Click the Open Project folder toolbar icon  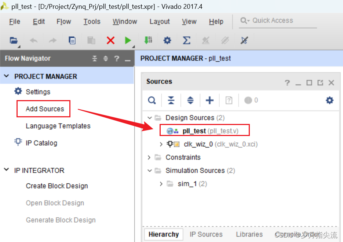click(x=13, y=40)
